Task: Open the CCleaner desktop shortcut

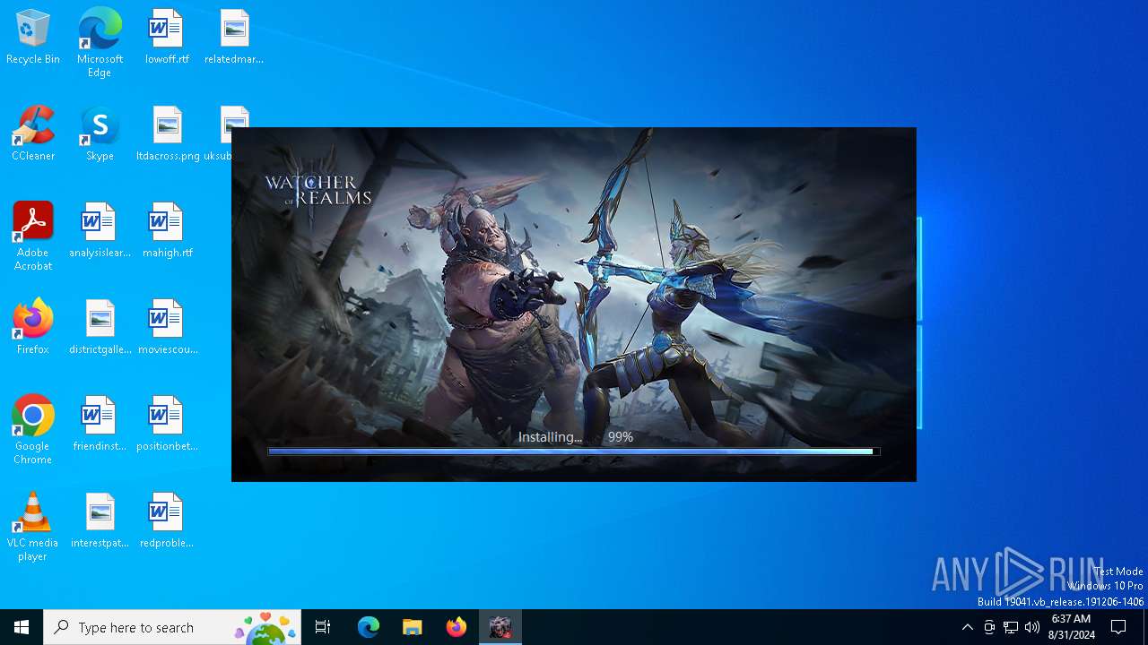Action: 33,134
